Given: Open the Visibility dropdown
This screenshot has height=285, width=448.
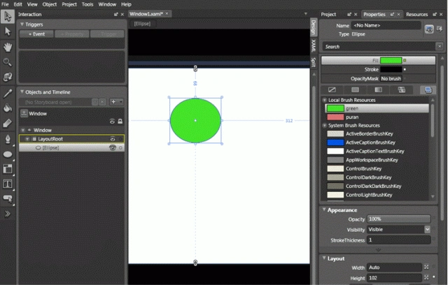Looking at the screenshot, I should point(427,229).
